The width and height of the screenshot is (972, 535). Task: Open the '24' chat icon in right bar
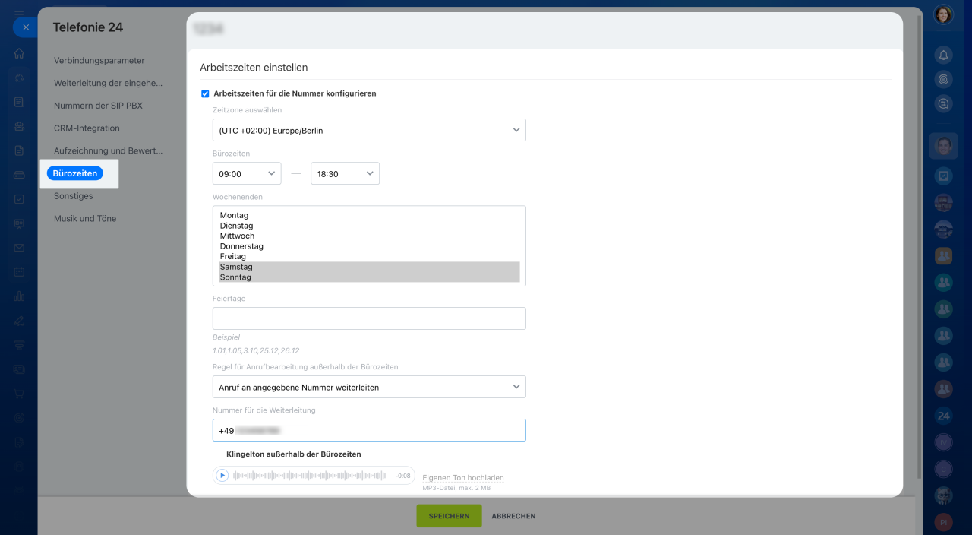click(x=943, y=416)
